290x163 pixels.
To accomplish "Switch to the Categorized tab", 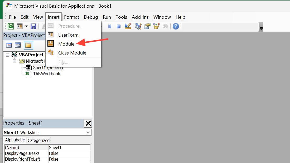I will click(38, 140).
